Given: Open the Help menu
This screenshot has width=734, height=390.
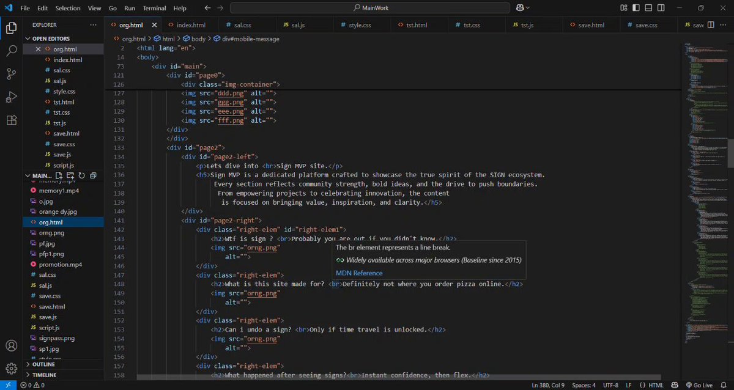Looking at the screenshot, I should coord(180,8).
